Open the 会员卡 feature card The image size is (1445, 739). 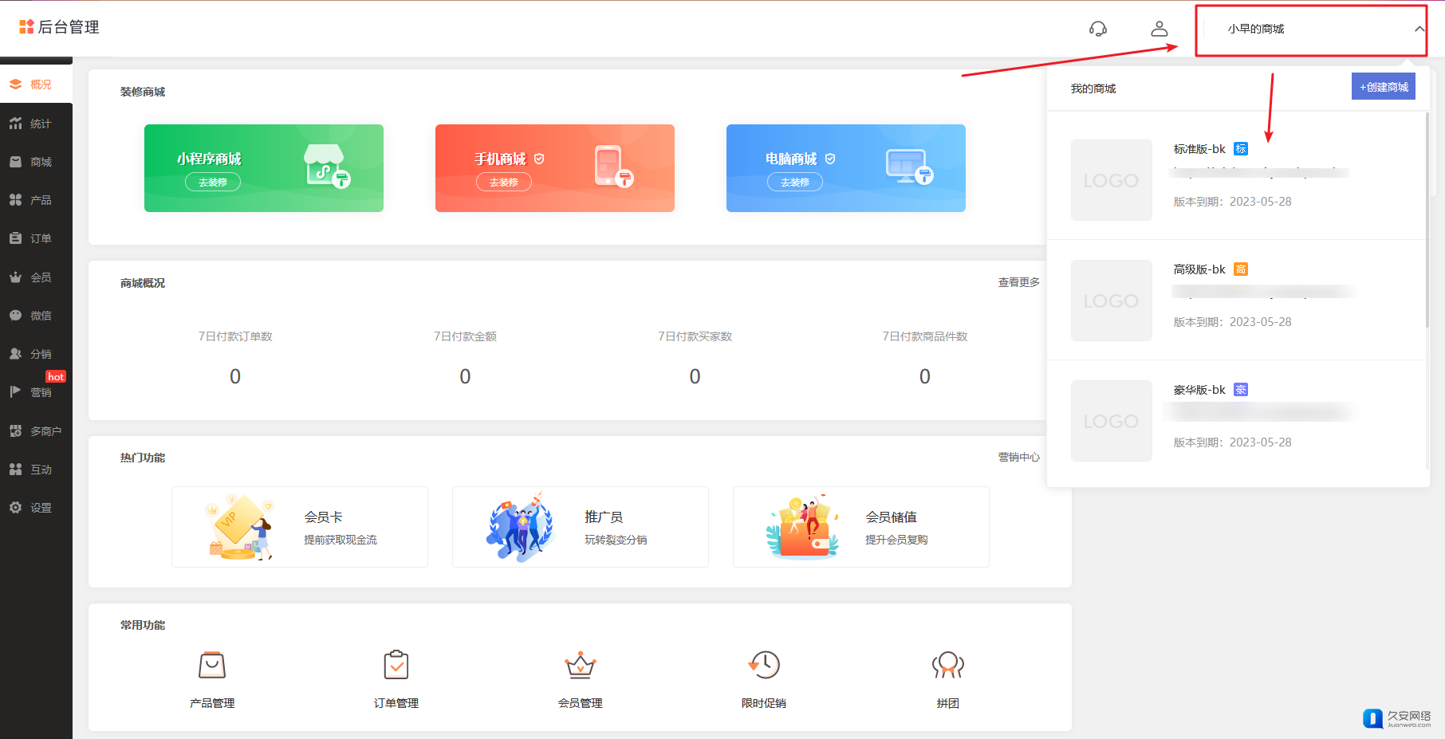[300, 527]
